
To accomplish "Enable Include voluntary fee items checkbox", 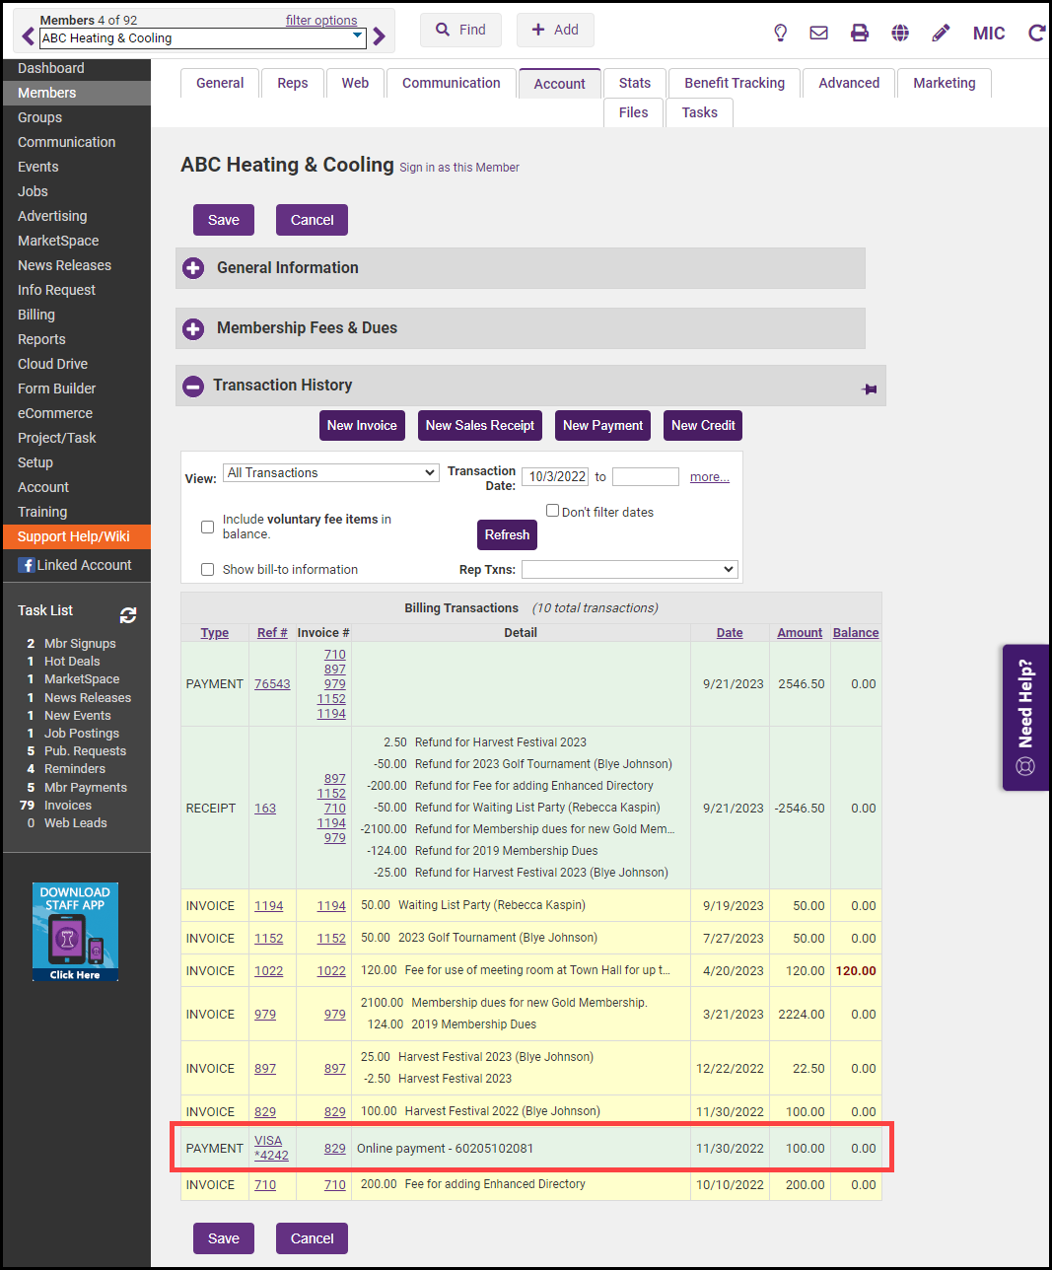I will click(x=207, y=527).
